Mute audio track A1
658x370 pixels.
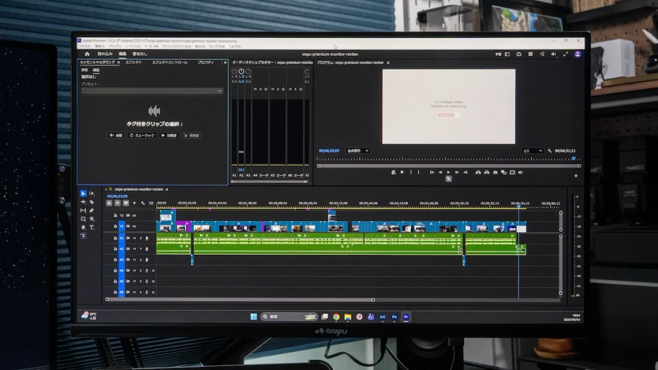134,238
